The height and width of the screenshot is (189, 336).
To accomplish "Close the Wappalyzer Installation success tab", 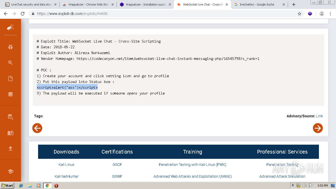I will point(170,4).
